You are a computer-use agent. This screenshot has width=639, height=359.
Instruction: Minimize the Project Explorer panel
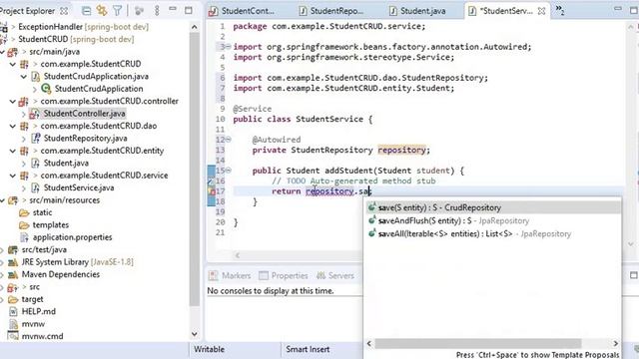click(x=173, y=9)
